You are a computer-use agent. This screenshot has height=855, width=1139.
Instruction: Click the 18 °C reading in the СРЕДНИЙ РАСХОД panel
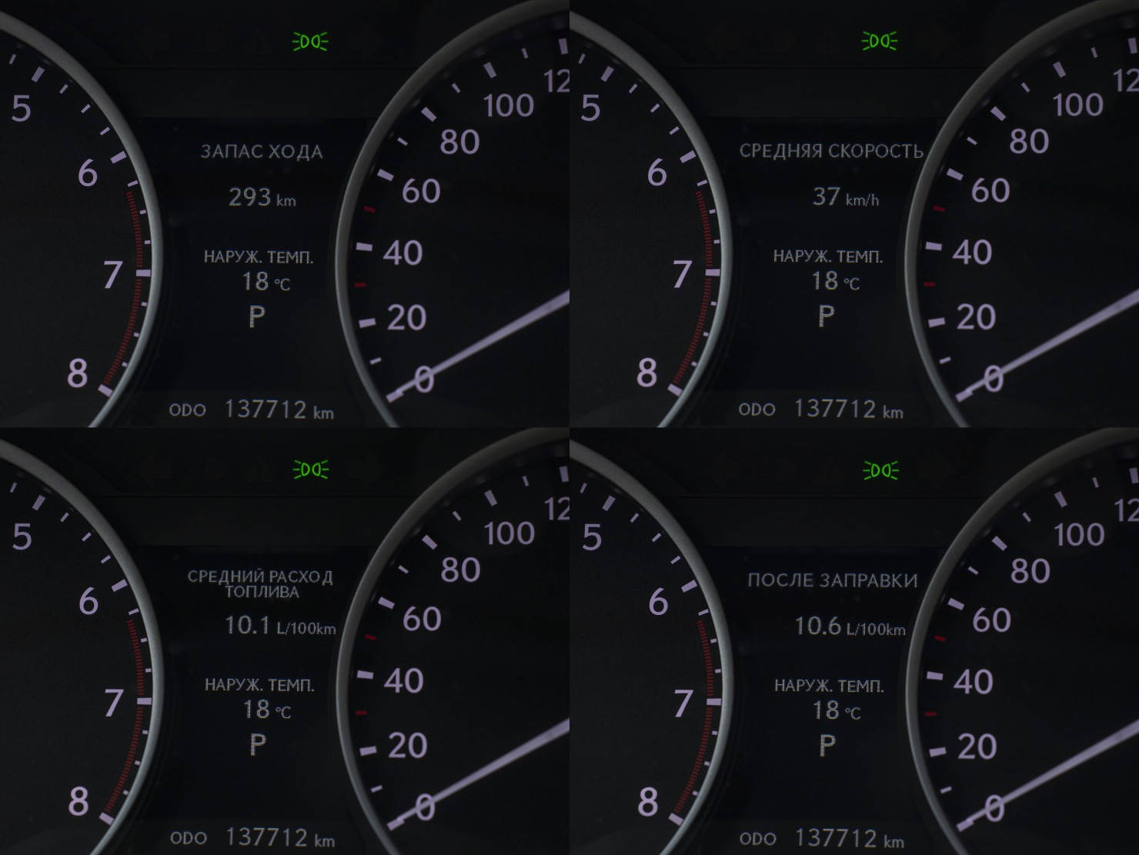coord(267,710)
